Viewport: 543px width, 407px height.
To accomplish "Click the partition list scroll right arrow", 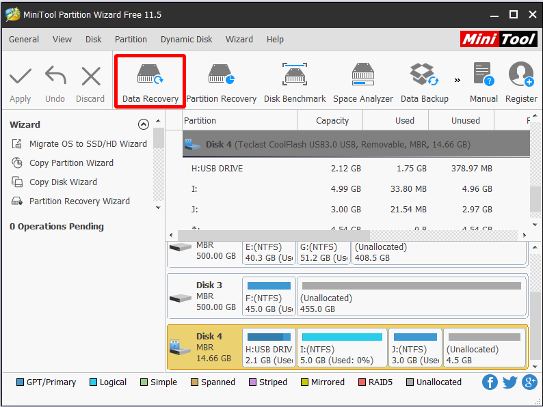I will 525,235.
